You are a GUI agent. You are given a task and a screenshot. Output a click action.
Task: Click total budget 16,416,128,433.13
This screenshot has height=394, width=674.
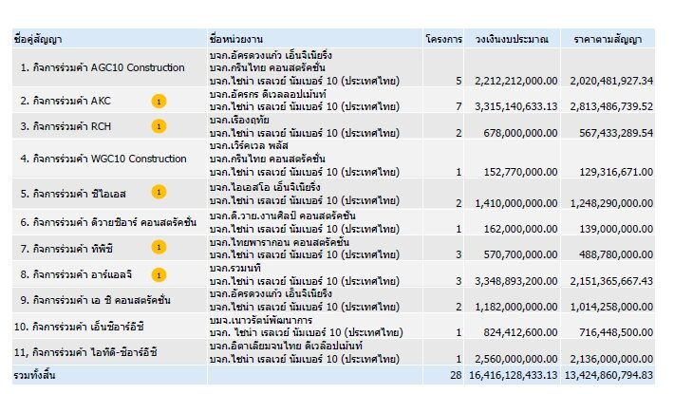pos(514,376)
